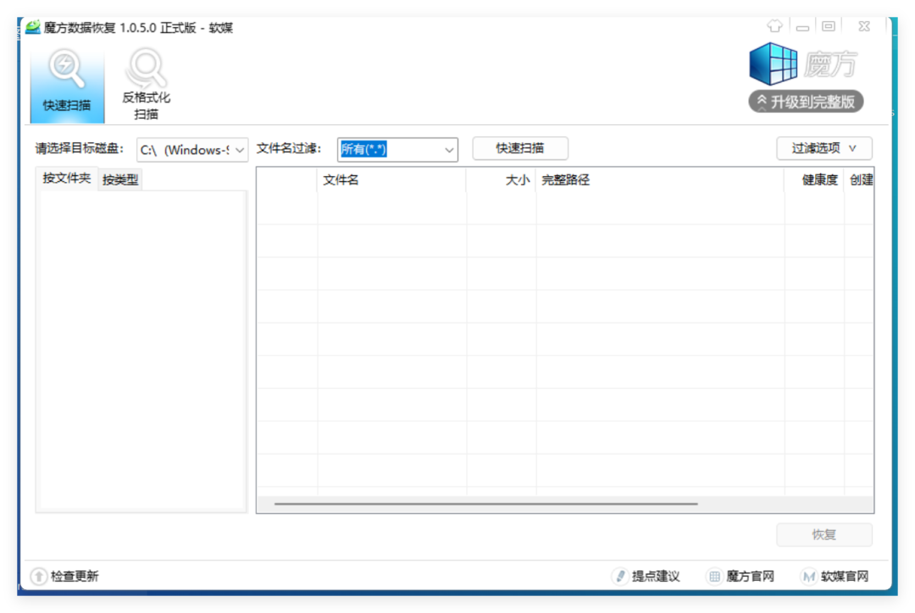Click 升级到完整版 upgrade button

pos(806,102)
